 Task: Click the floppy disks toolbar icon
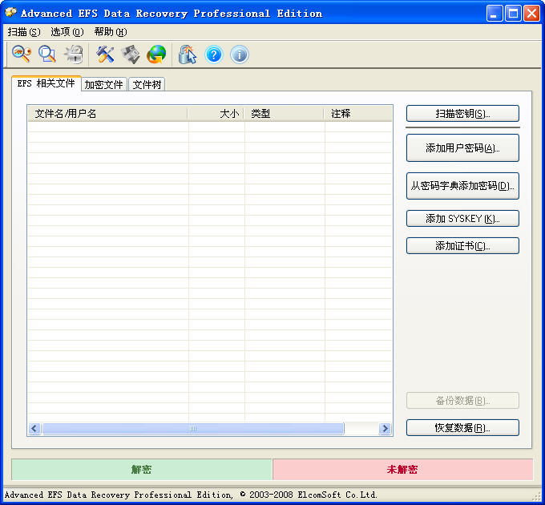coord(131,54)
